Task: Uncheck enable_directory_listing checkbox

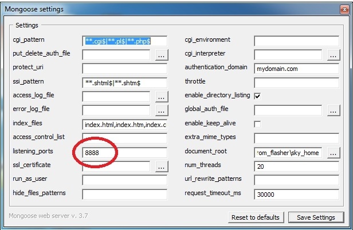Action: (x=257, y=96)
